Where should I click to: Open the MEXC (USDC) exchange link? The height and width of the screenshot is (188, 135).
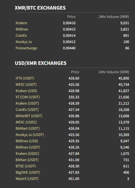(26, 122)
